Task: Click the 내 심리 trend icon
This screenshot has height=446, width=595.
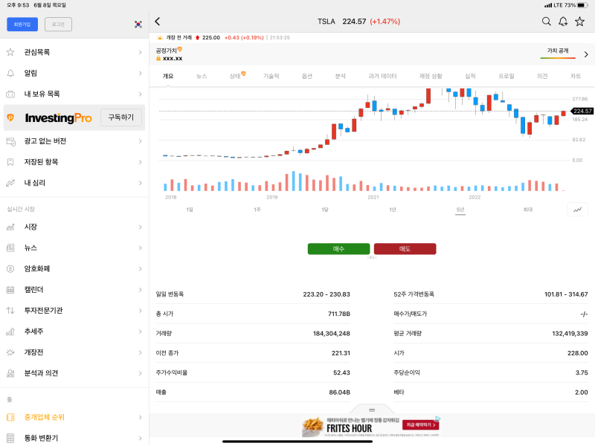Action: pyautogui.click(x=10, y=183)
